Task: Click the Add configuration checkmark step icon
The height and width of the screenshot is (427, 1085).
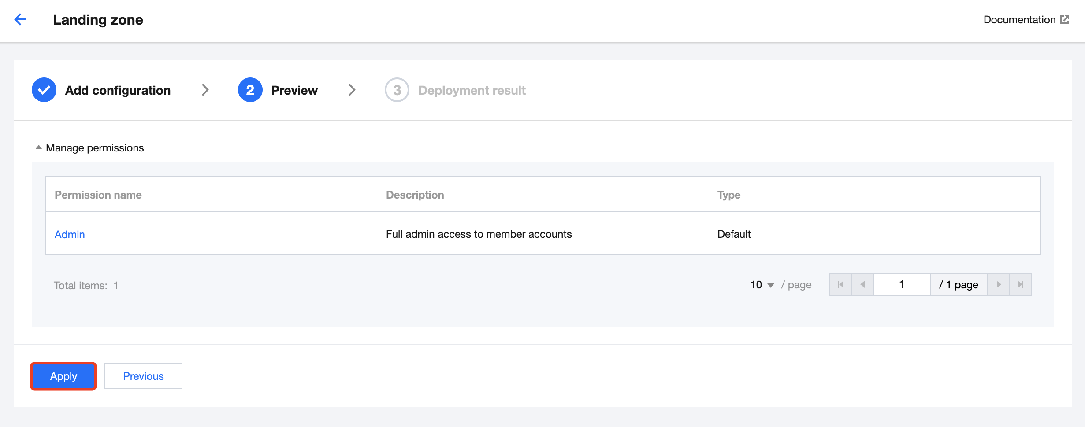Action: 44,90
